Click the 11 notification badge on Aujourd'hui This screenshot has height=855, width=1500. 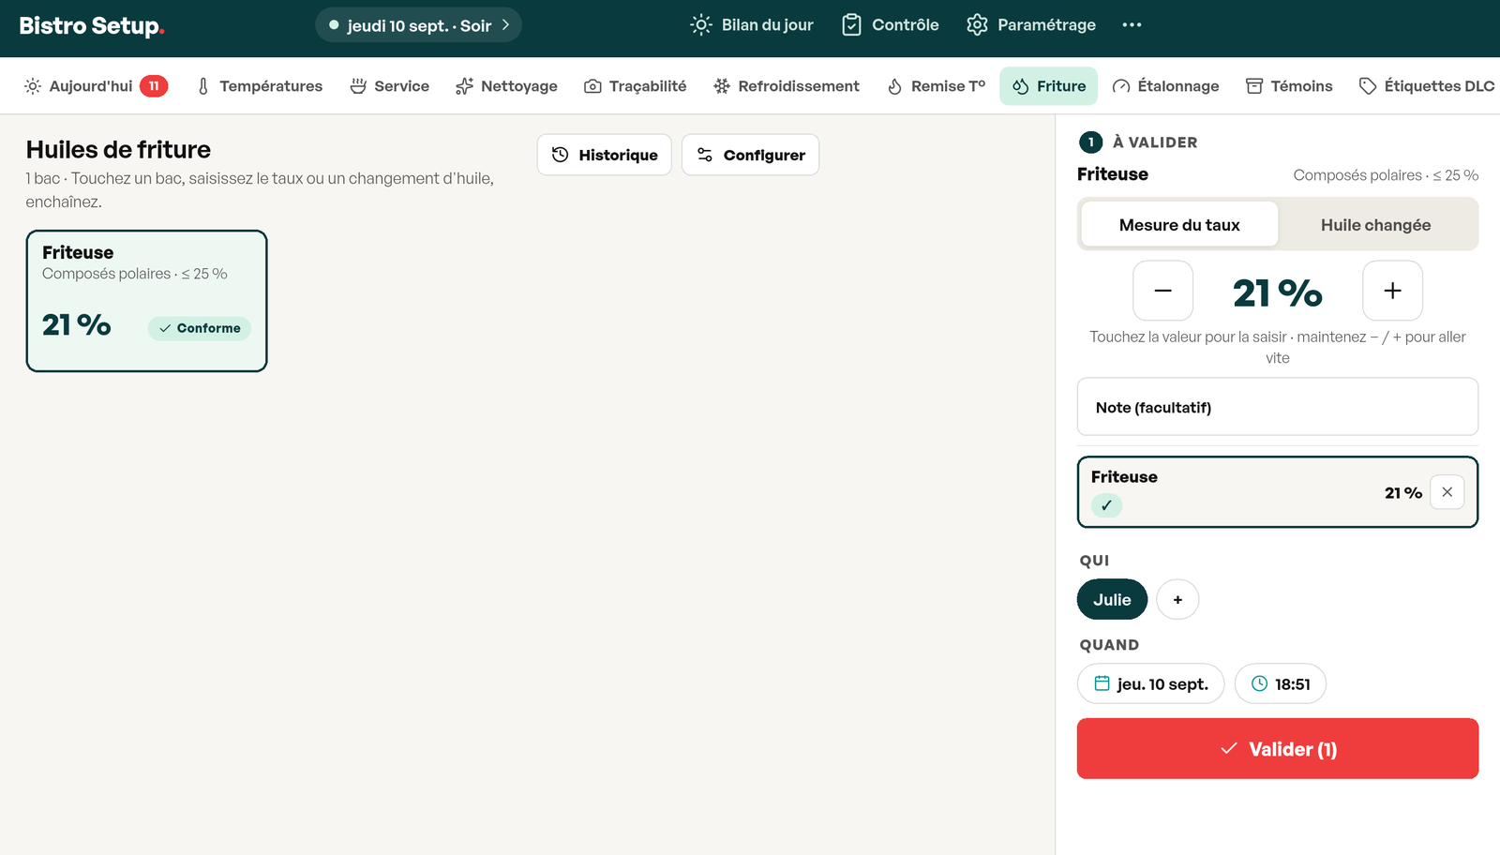[x=154, y=86]
